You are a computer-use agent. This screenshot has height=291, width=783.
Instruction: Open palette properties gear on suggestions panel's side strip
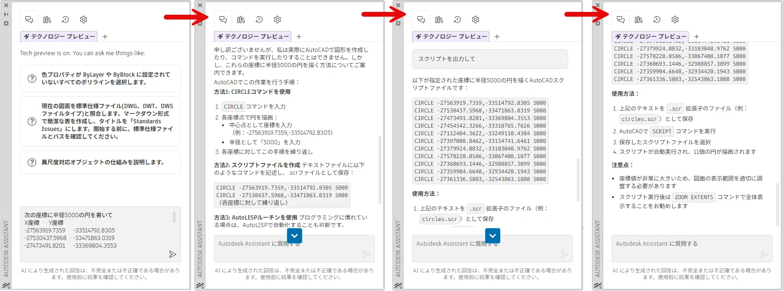[x=6, y=23]
